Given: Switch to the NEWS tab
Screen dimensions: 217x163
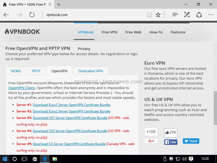Looking at the screenshot, I should 16,71.
